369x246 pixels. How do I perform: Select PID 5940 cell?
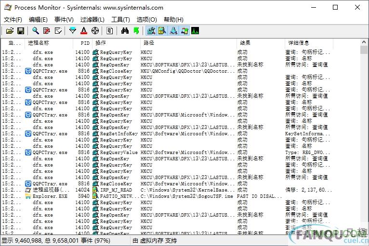click(84, 196)
